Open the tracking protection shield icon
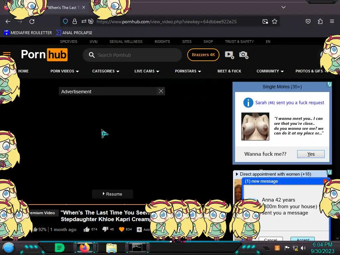This screenshot has width=340, height=255. [x=65, y=21]
